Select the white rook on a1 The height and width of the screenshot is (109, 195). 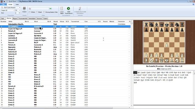pos(146,60)
